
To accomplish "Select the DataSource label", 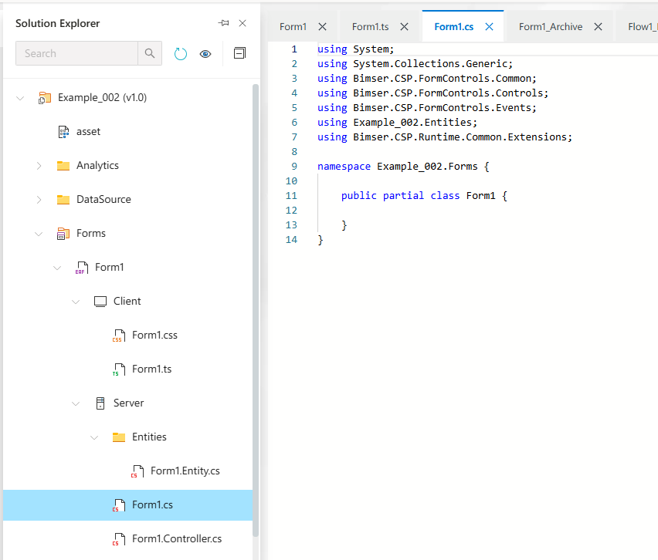I will [x=103, y=200].
